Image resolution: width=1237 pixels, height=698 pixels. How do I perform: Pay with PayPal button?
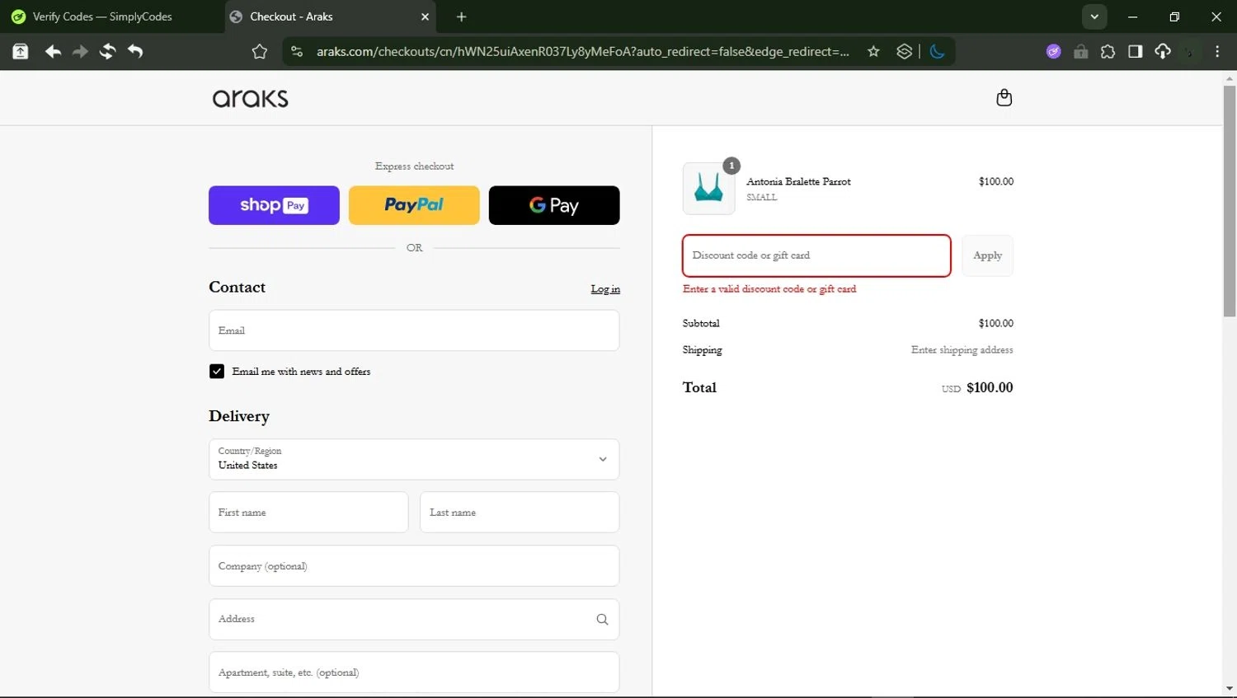[414, 205]
